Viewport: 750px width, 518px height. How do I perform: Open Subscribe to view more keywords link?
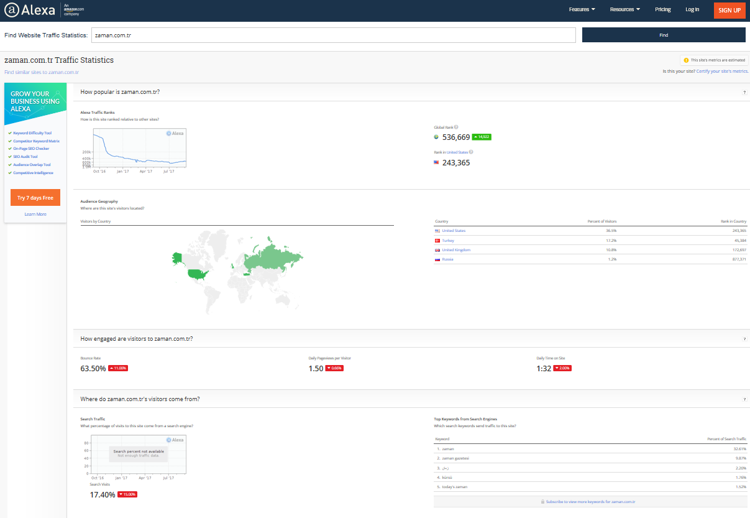click(590, 501)
